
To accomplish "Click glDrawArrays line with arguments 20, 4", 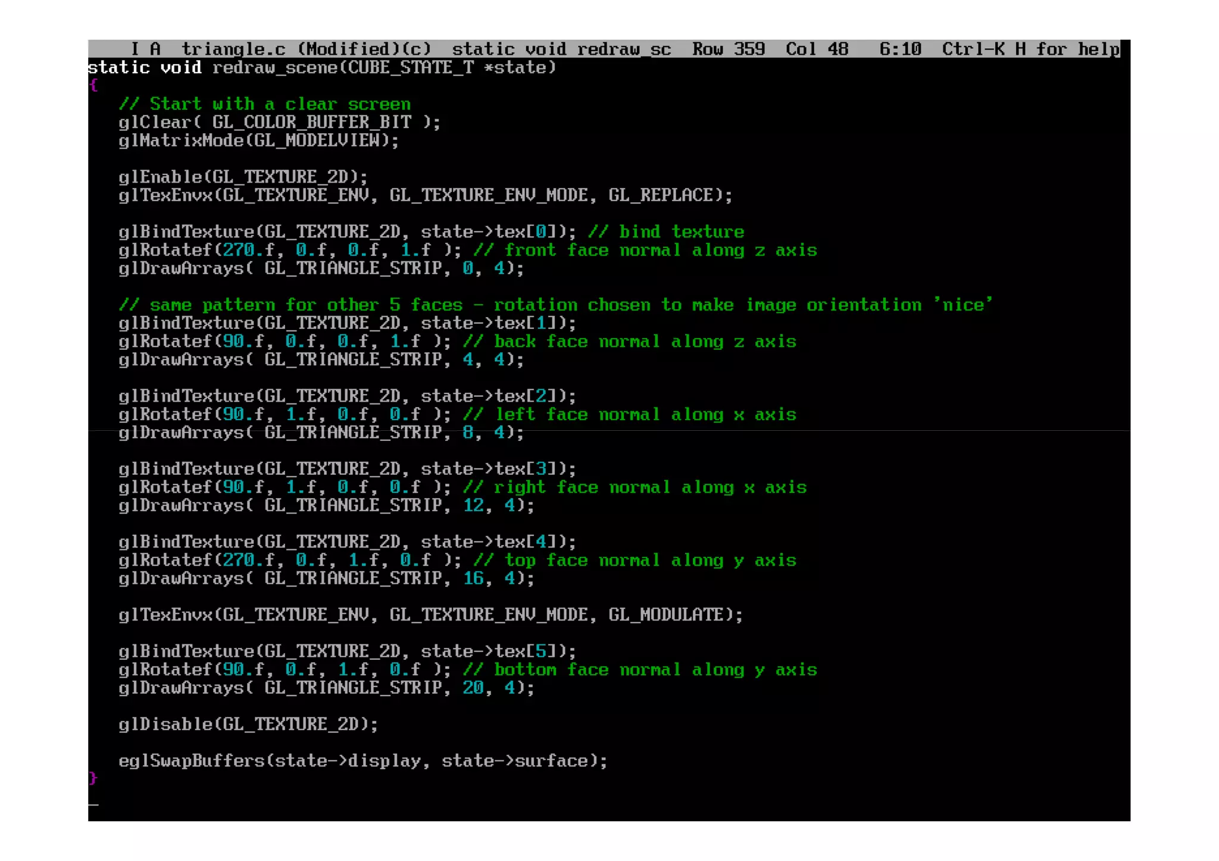I will pos(327,688).
